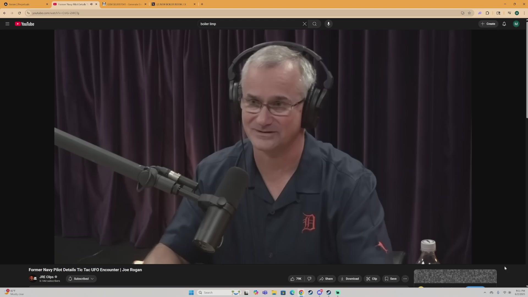Click the search magnifier button
This screenshot has height=297, width=528.
pyautogui.click(x=314, y=24)
